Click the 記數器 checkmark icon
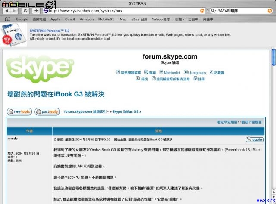 212,72
